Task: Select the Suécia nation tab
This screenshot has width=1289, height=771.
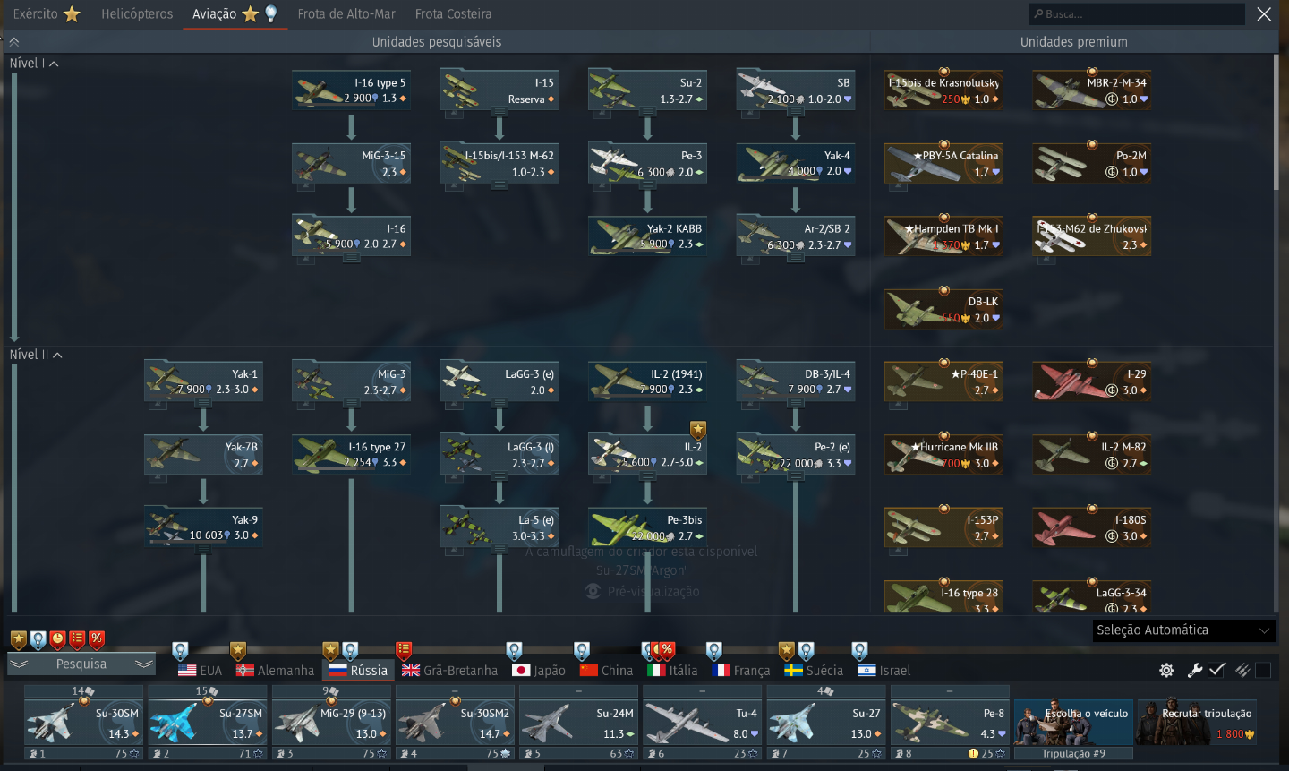Action: pyautogui.click(x=814, y=670)
